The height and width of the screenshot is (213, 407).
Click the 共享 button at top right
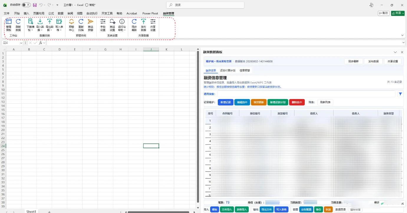click(398, 13)
